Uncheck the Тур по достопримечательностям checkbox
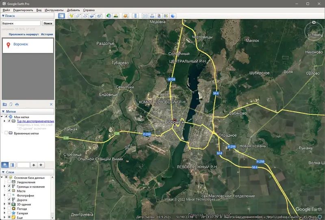 click(9, 121)
